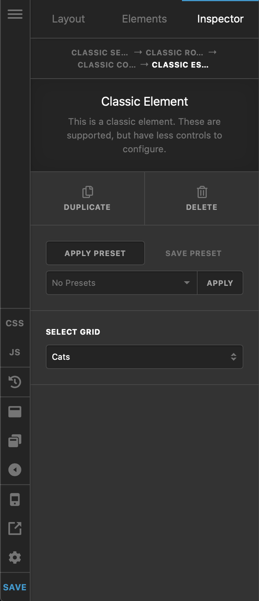The height and width of the screenshot is (601, 259).
Task: Click the Delete trash icon
Action: tap(201, 192)
